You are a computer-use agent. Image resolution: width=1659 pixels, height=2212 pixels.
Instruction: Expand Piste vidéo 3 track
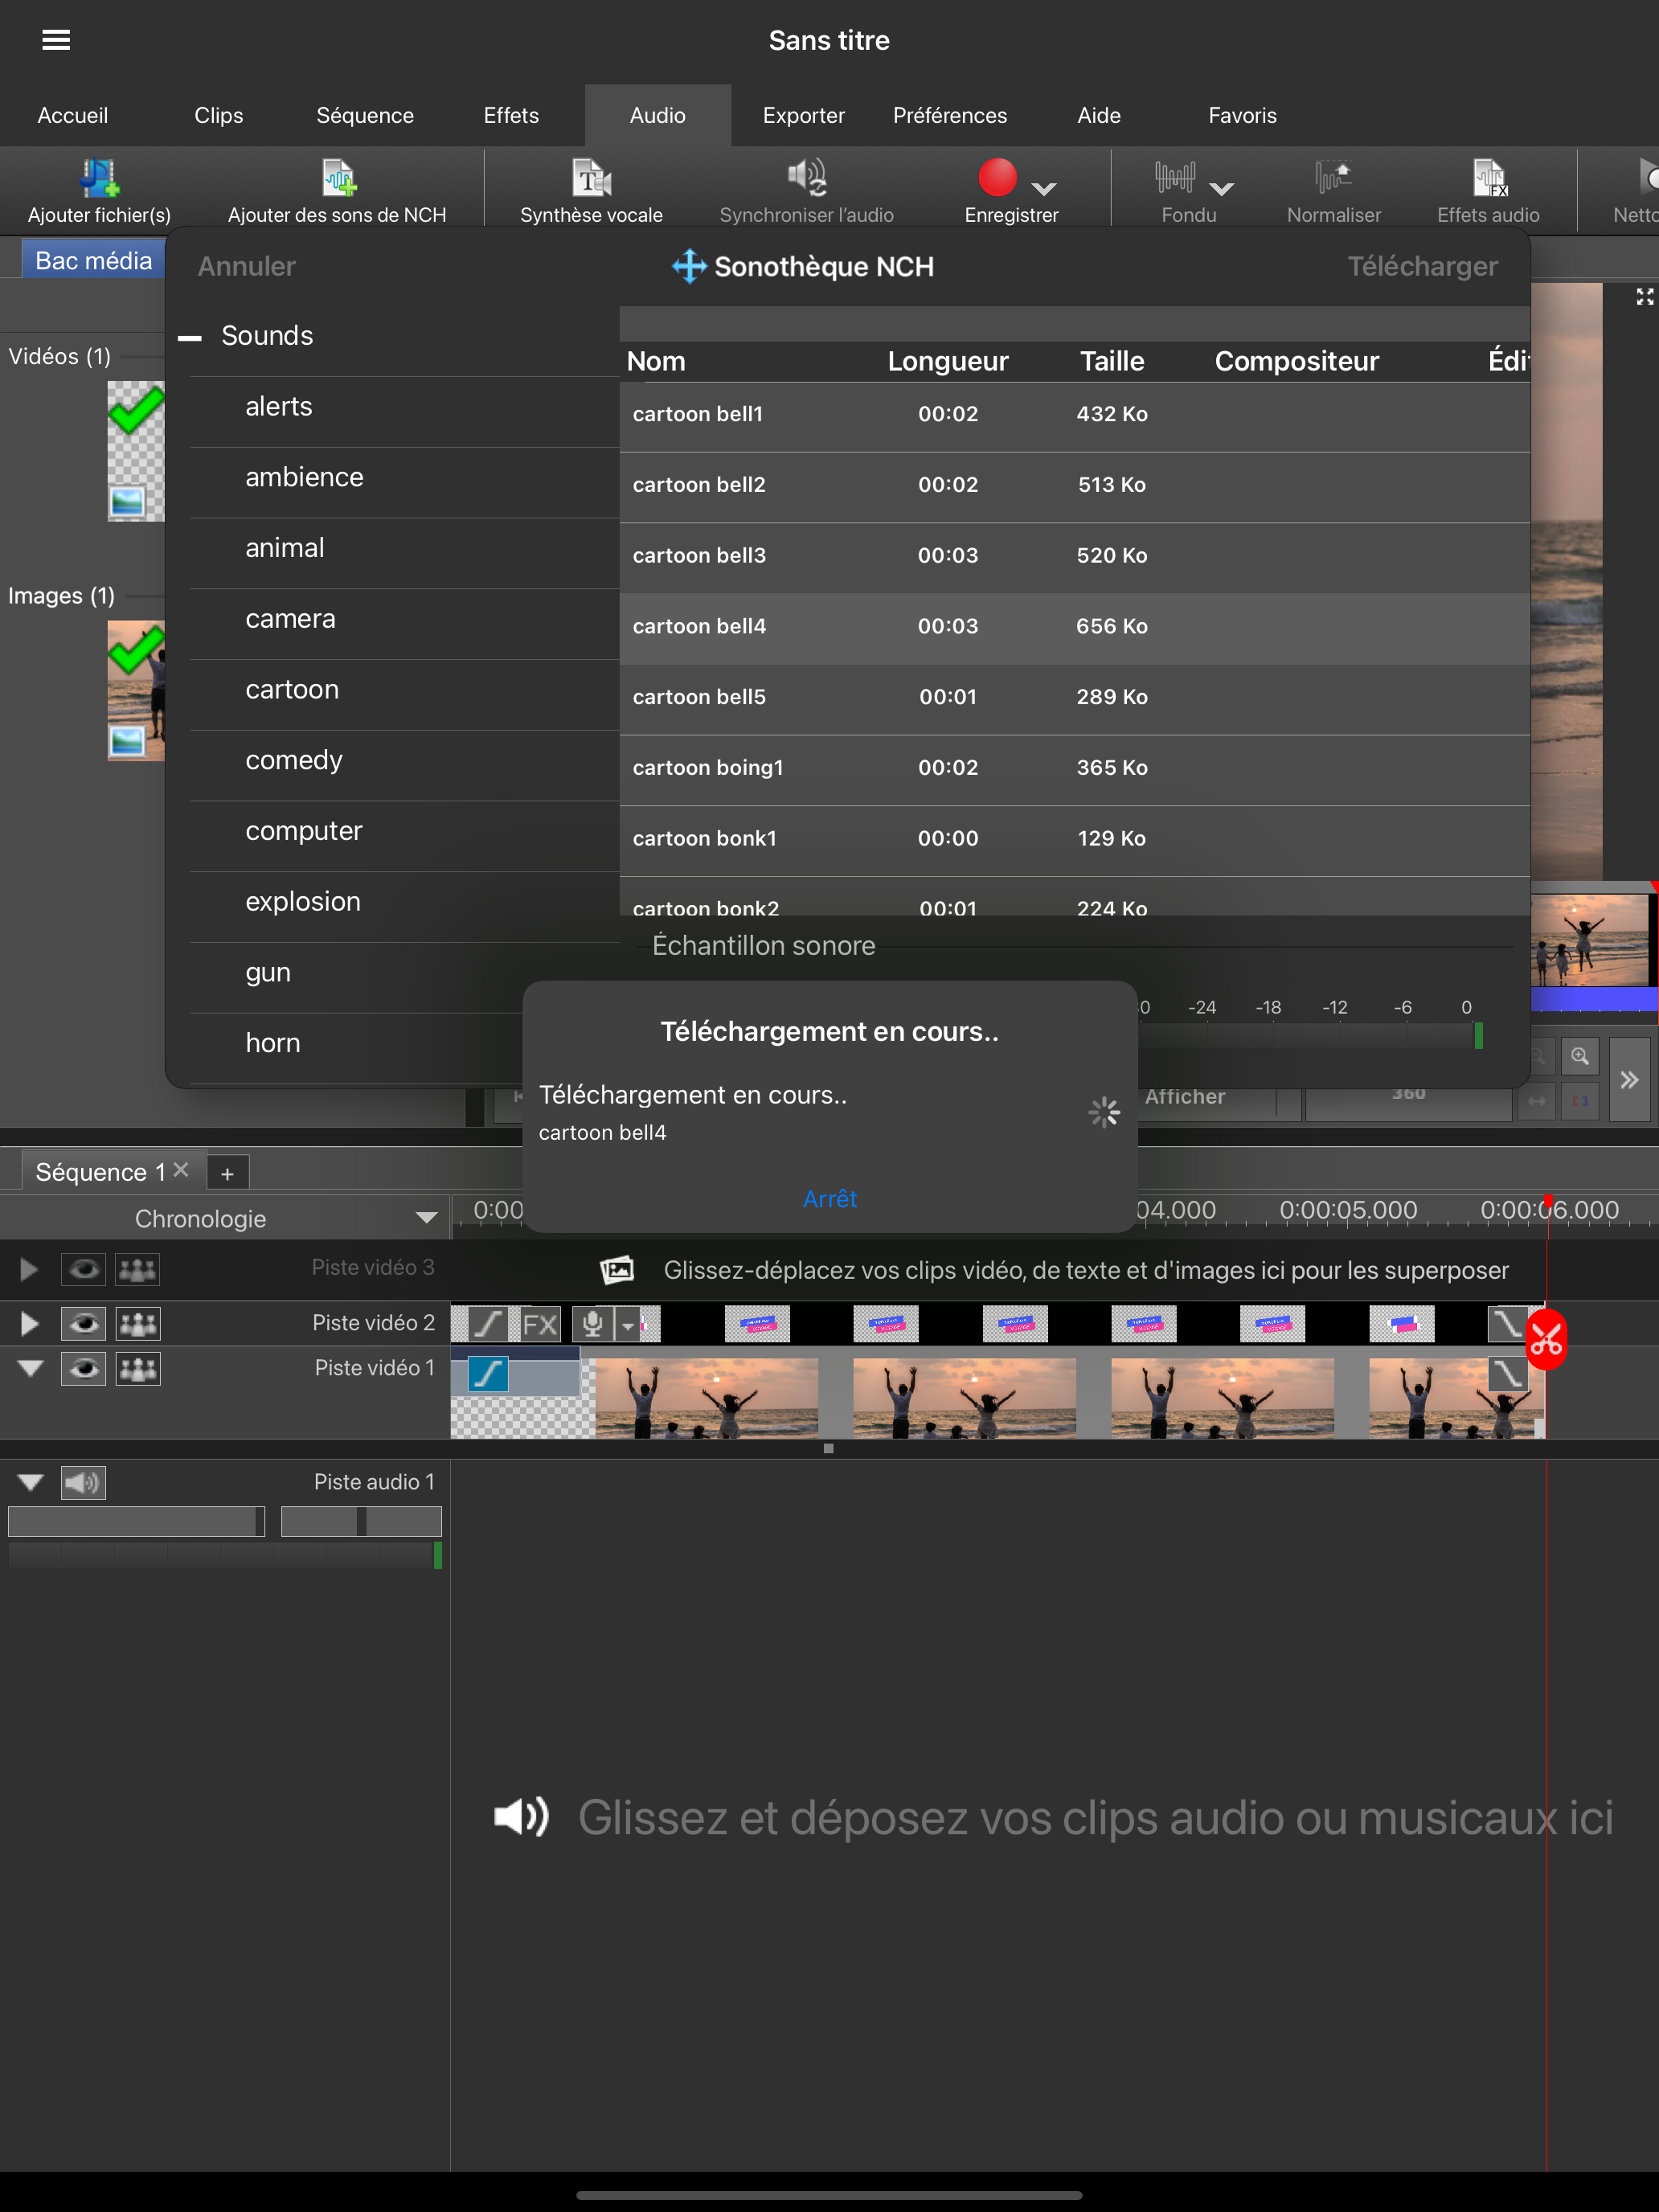29,1270
